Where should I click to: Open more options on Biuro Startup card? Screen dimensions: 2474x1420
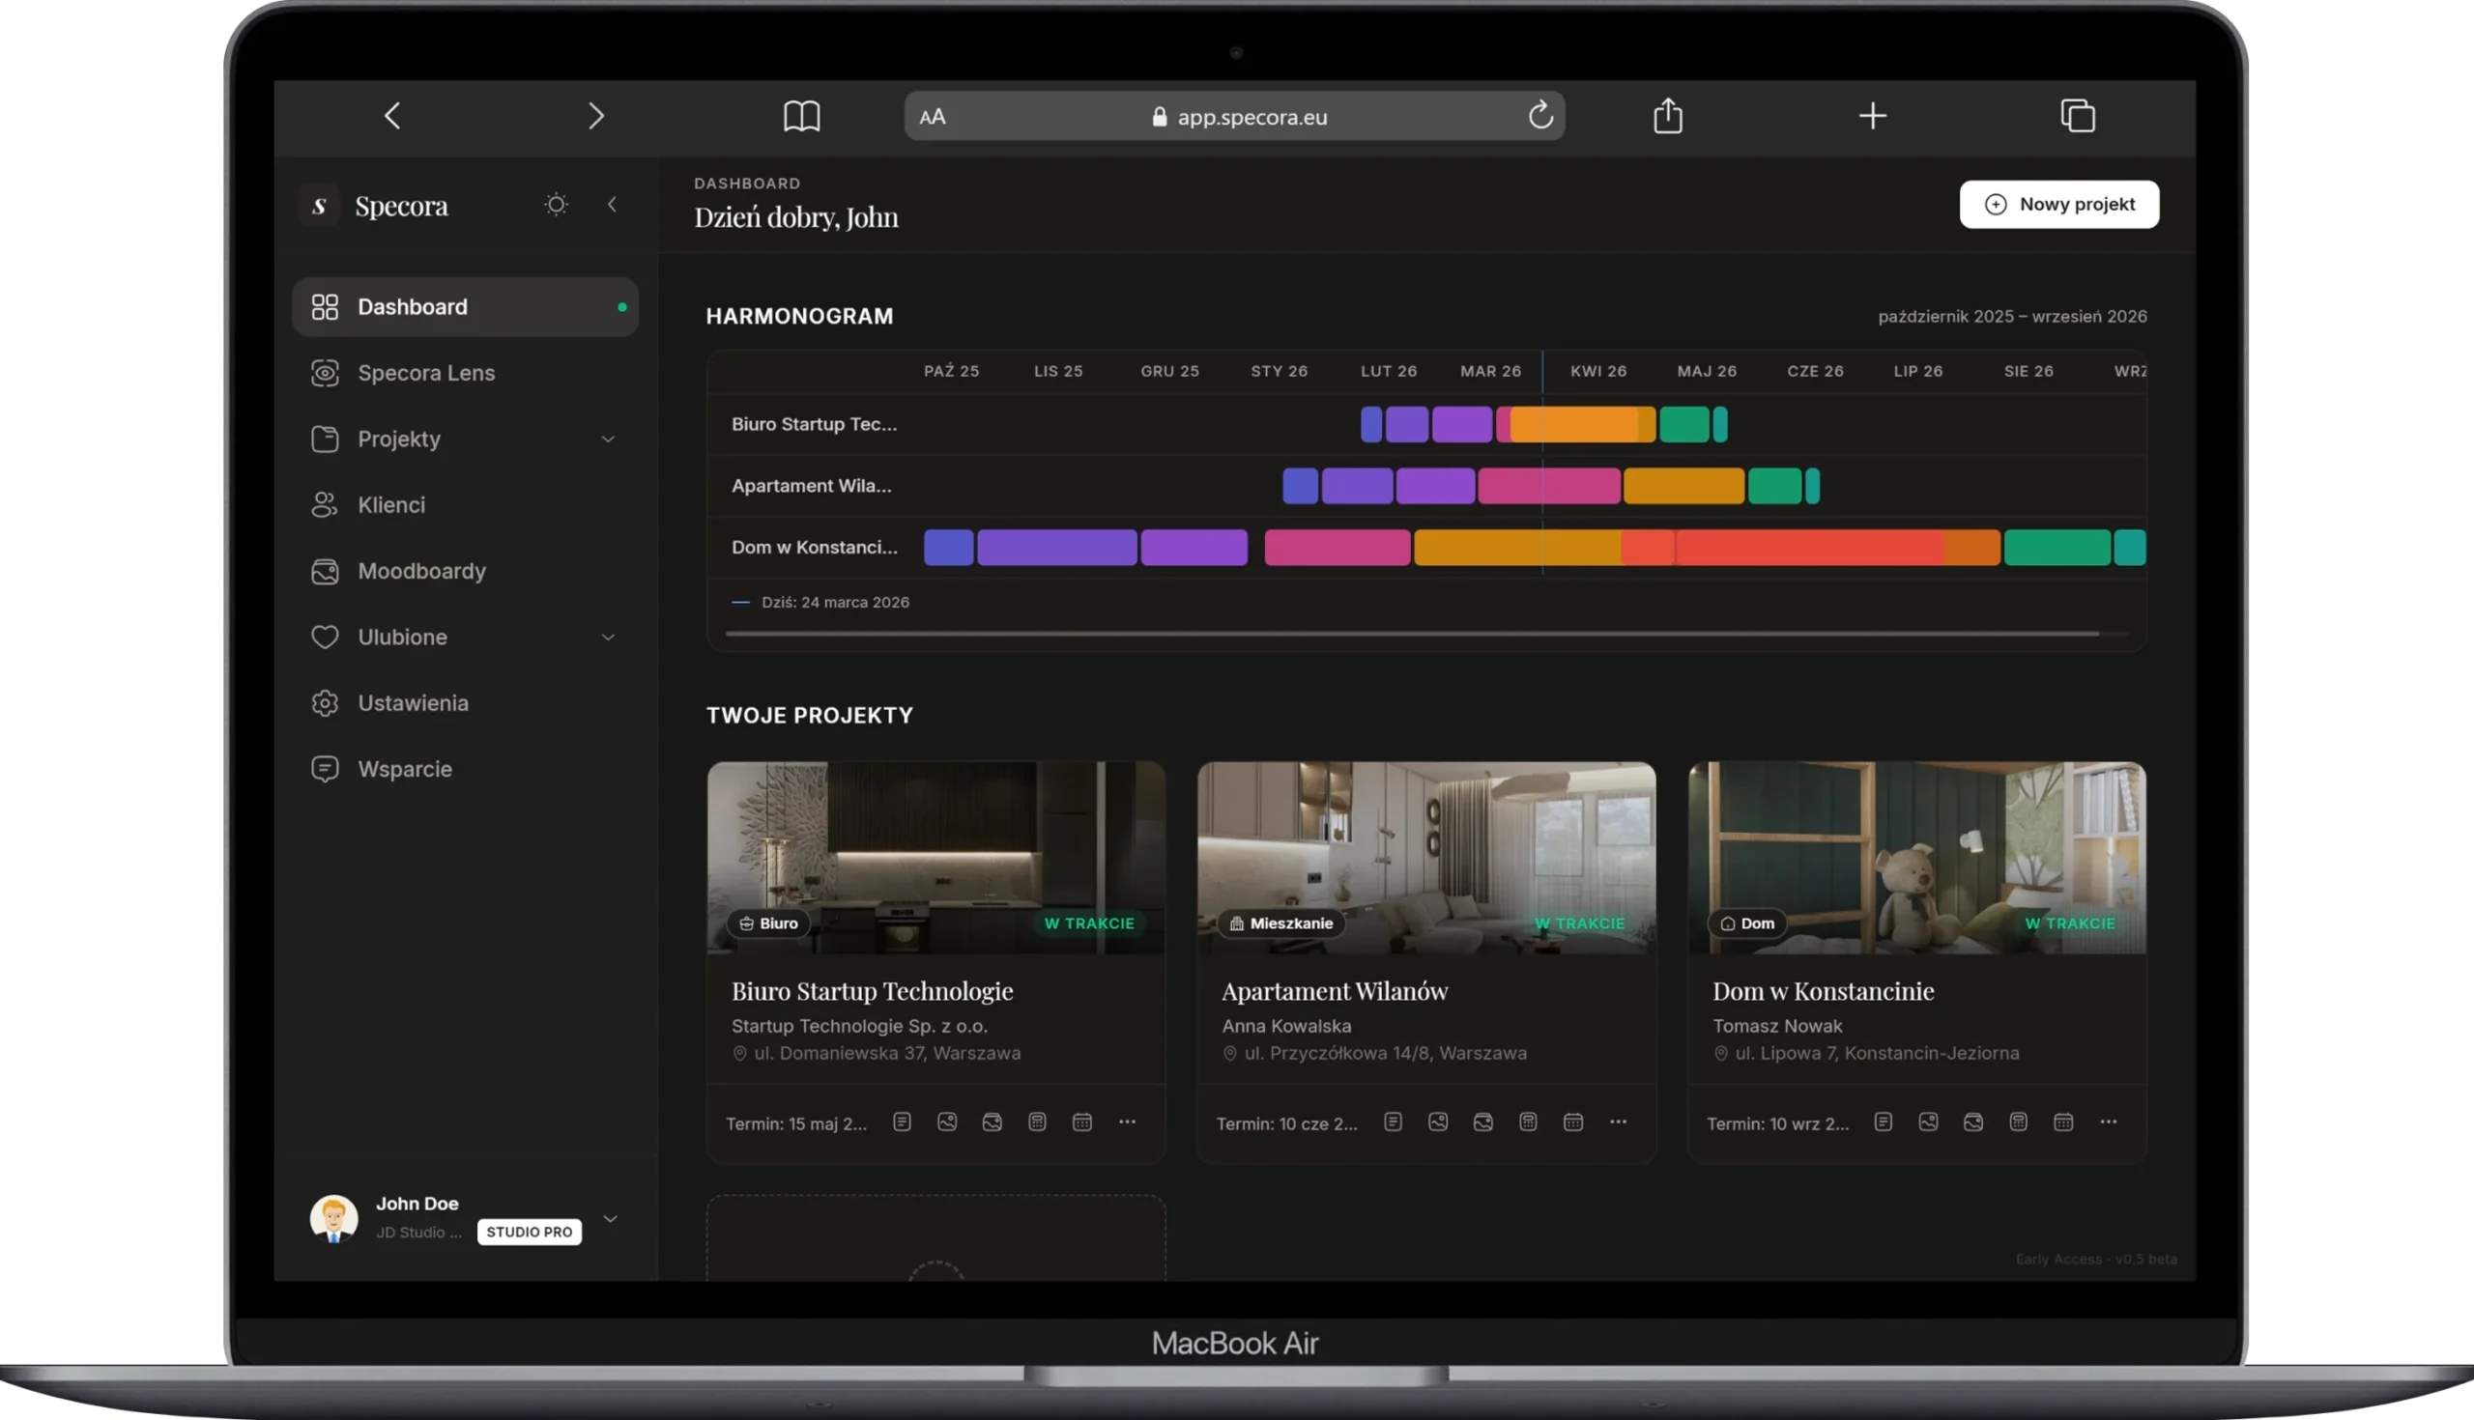click(x=1127, y=1122)
